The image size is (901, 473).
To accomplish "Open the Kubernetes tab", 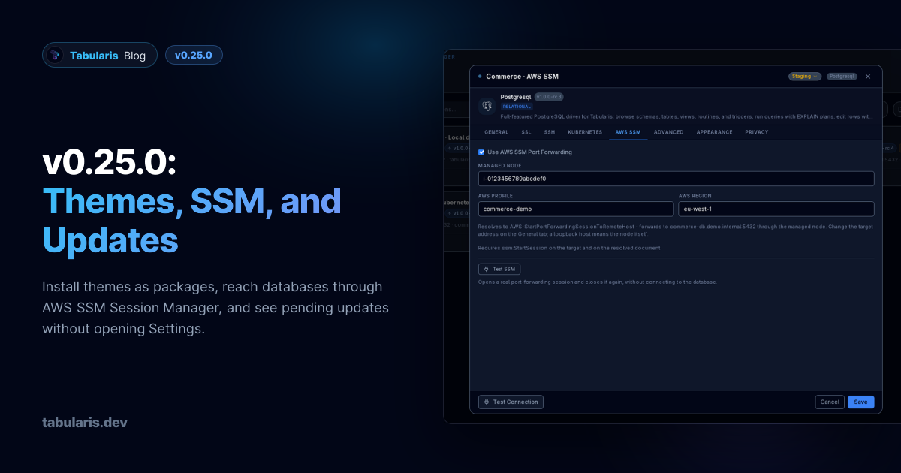I will 585,132.
